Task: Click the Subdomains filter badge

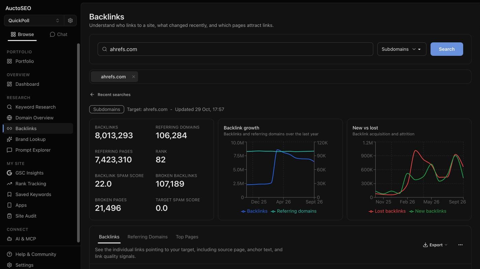Action: click(106, 109)
